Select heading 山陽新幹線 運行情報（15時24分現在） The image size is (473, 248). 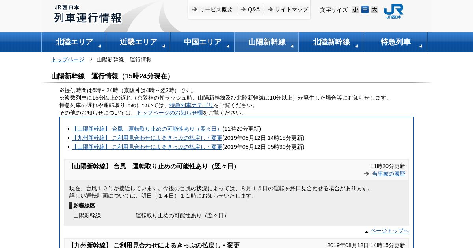(112, 76)
